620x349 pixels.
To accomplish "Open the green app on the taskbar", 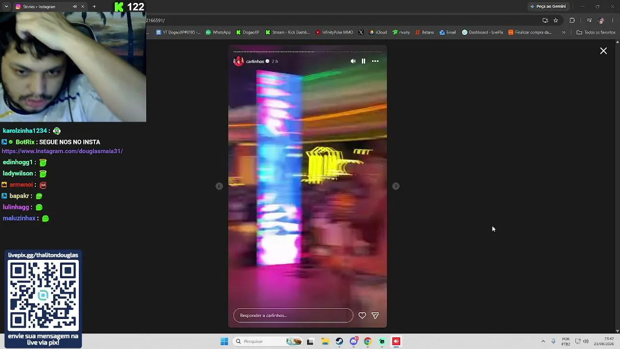I will click(x=382, y=341).
